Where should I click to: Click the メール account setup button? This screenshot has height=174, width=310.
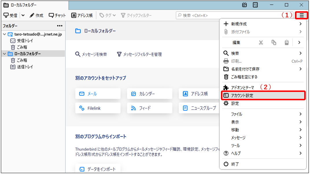tap(98, 94)
